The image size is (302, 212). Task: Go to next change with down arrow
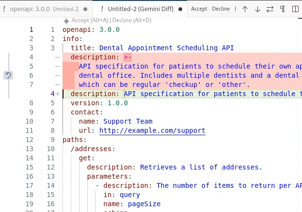tap(257, 9)
